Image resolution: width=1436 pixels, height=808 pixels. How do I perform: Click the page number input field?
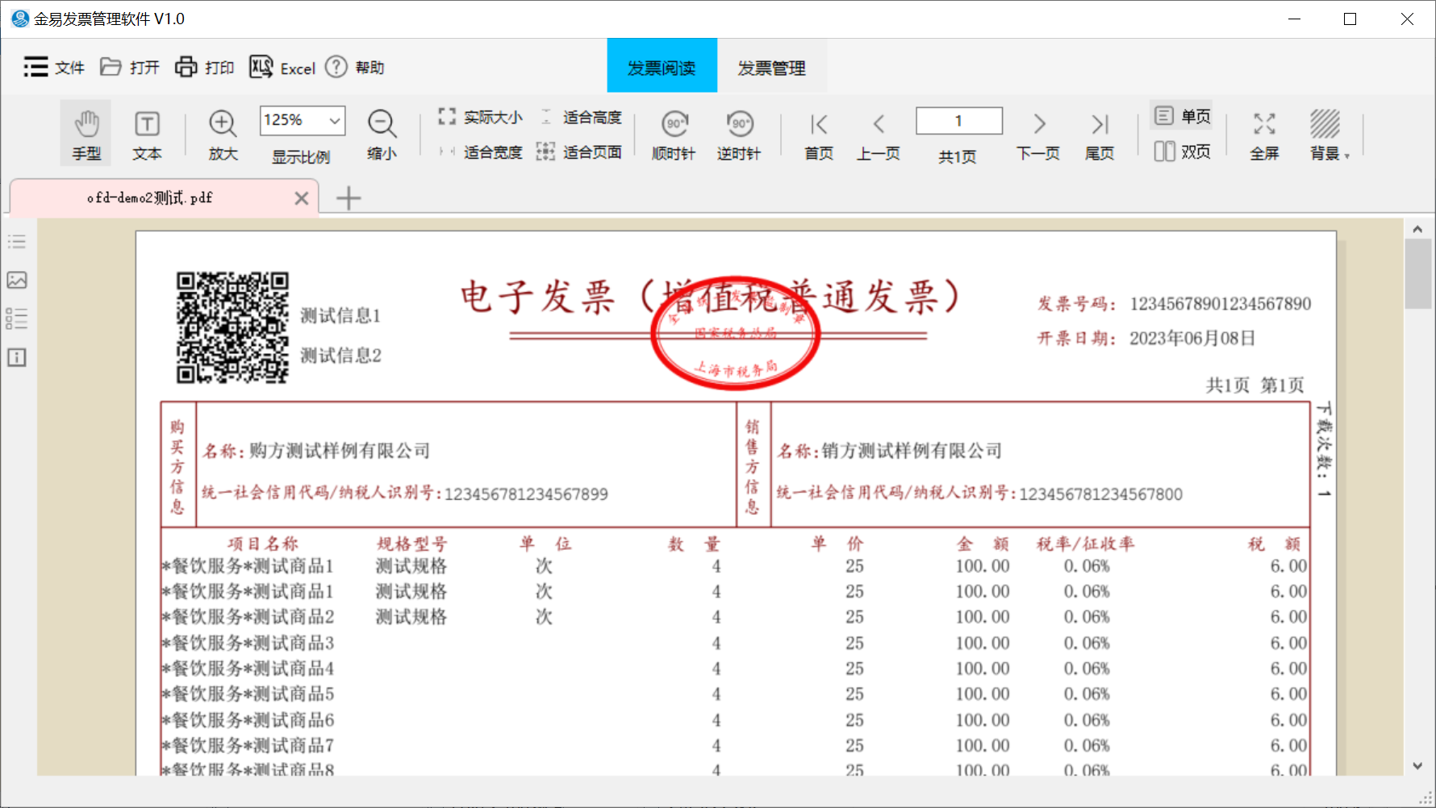click(959, 121)
